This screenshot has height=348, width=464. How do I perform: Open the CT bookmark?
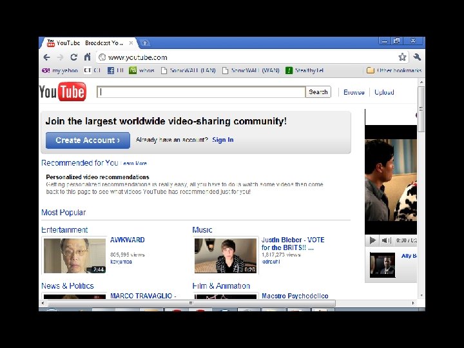click(92, 70)
